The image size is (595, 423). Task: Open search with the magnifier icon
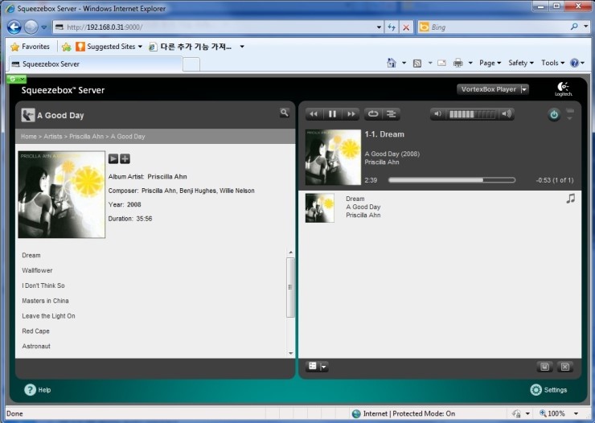[x=284, y=113]
